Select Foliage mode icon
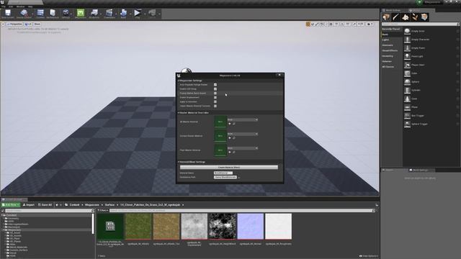Viewport: 461px width, 259px height. coord(415,17)
